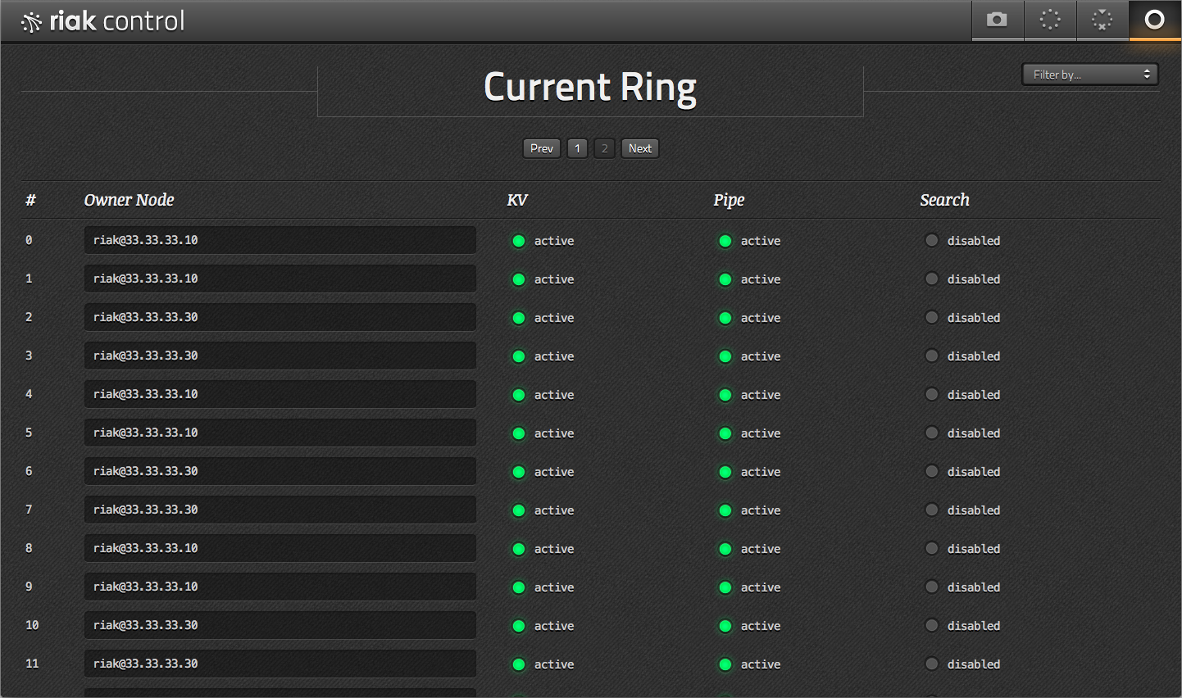Open the 'Filter by...' dropdown

coord(1090,75)
